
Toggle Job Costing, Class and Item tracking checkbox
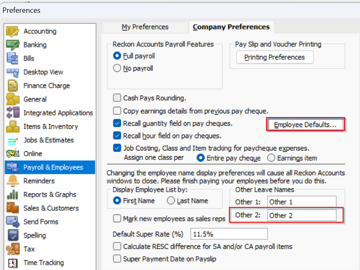[x=117, y=148]
